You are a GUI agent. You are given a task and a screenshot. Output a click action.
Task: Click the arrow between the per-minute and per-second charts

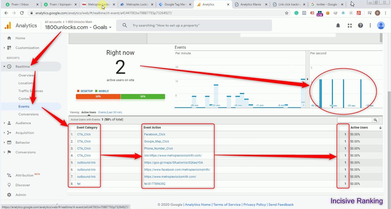click(x=307, y=79)
